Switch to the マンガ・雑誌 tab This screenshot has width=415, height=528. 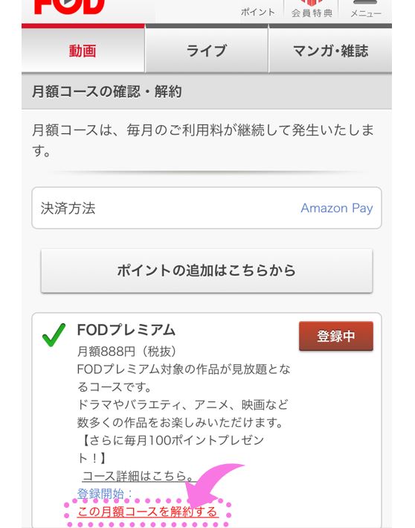point(330,51)
